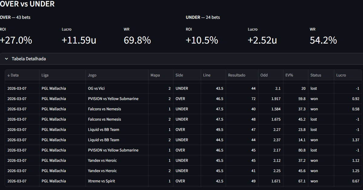The width and height of the screenshot is (363, 190).
Task: Click the win rate value 54.2%
Action: [323, 40]
